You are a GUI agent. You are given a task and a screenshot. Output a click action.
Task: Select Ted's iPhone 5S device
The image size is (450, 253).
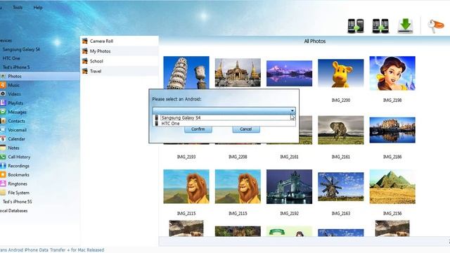(17, 202)
